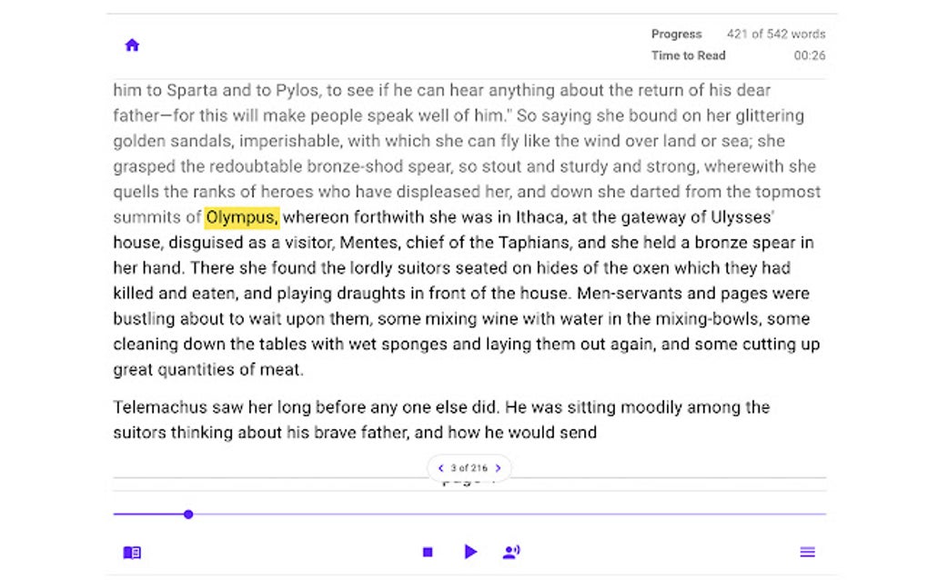Stop the narration with the square icon

click(x=427, y=552)
